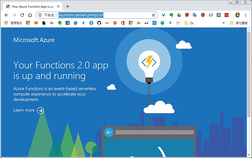Open the GitHub bookmark
Screen dimensions: 252x158
99,23
